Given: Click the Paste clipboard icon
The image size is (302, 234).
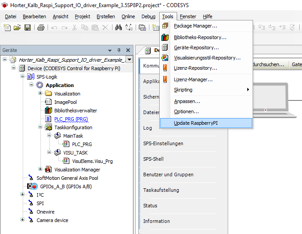Looking at the screenshot, I should pos(95,28).
